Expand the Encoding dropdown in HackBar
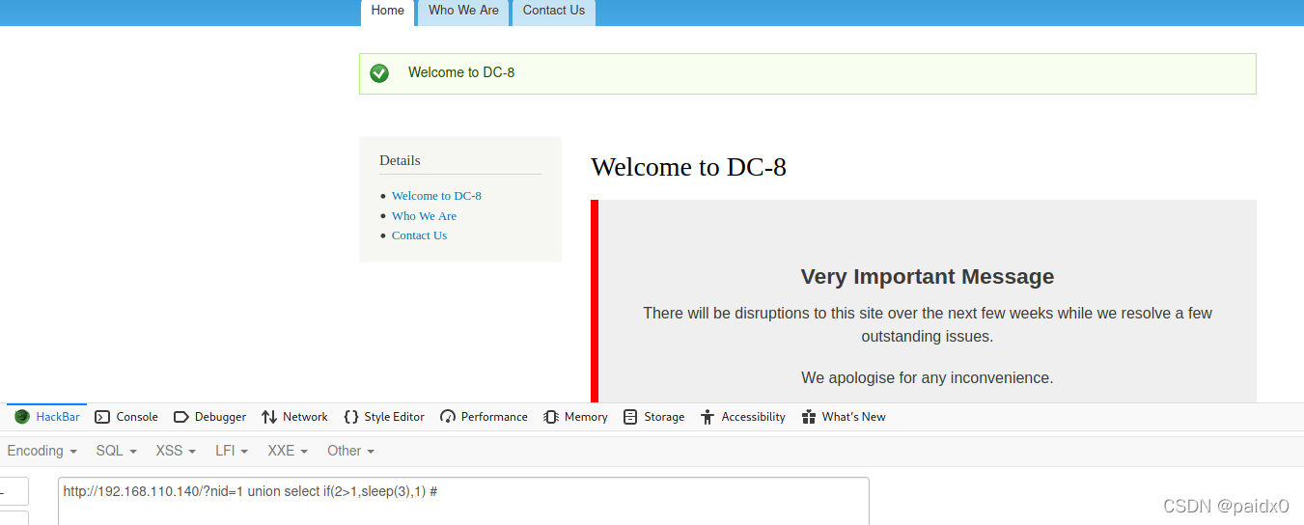The width and height of the screenshot is (1304, 525). tap(42, 451)
